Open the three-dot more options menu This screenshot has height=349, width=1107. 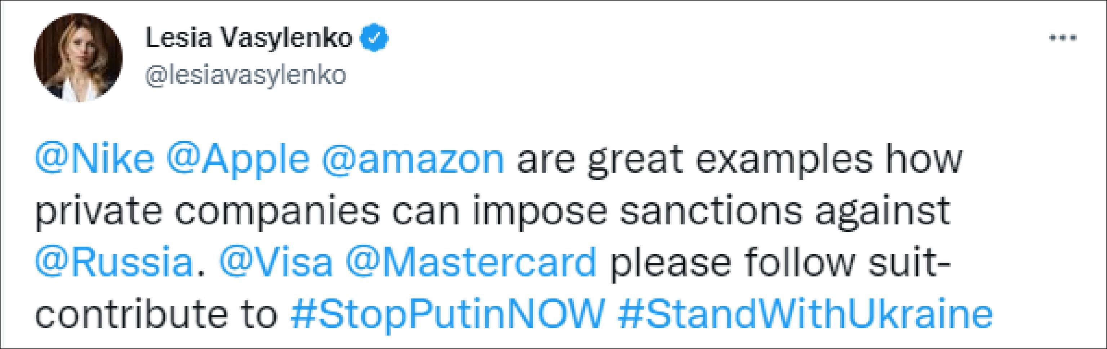click(1062, 38)
